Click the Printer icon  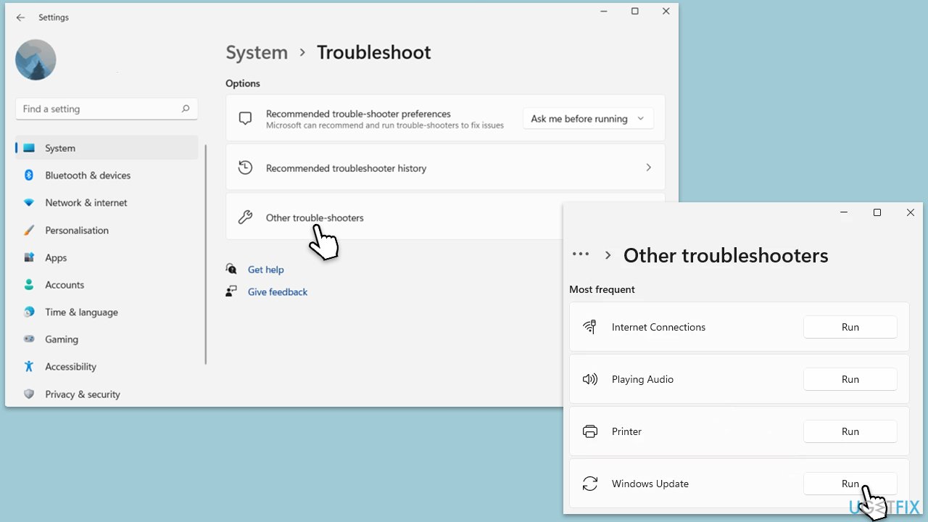pyautogui.click(x=590, y=431)
